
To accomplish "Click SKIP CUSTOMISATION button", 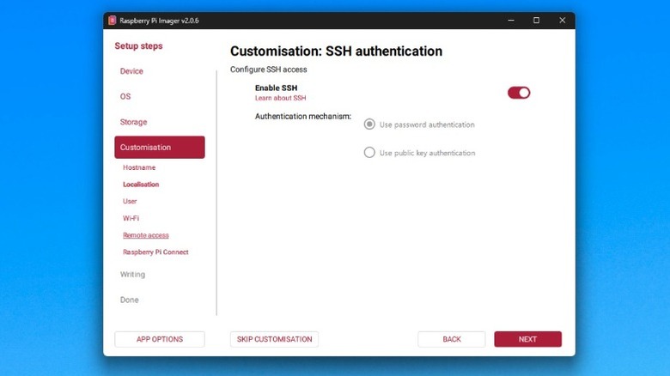I will coord(274,339).
